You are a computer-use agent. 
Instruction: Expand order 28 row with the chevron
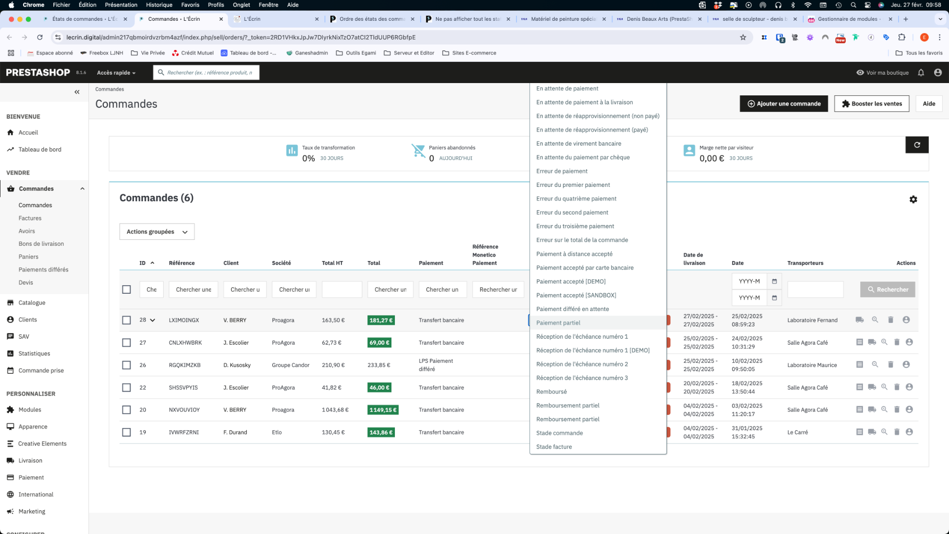(x=152, y=320)
